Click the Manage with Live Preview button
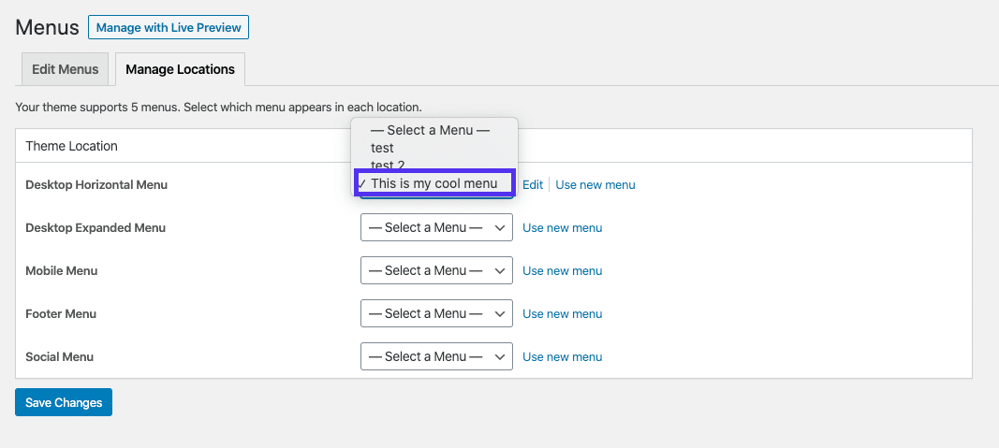Viewport: 999px width, 448px height. pos(169,27)
